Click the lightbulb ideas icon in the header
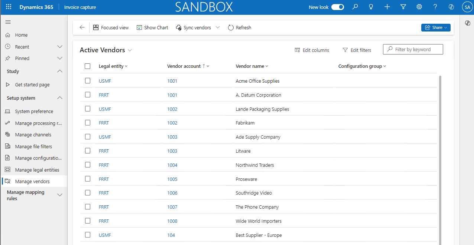 (x=371, y=7)
